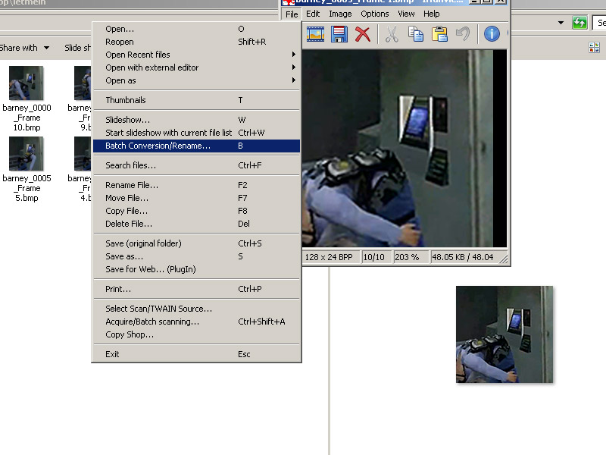Choose Copy File... menu entry
This screenshot has height=455, width=606.
pos(196,211)
